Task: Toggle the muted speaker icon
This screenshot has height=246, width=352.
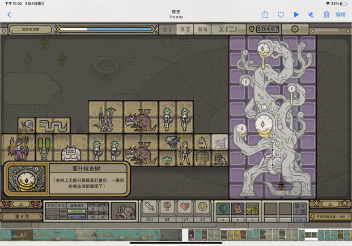Action: point(311,15)
